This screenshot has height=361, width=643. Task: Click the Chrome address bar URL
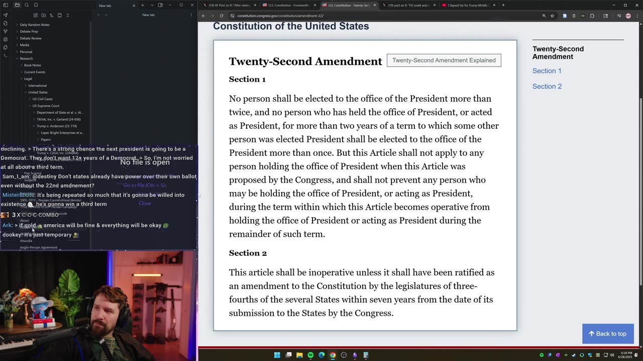pyautogui.click(x=280, y=16)
